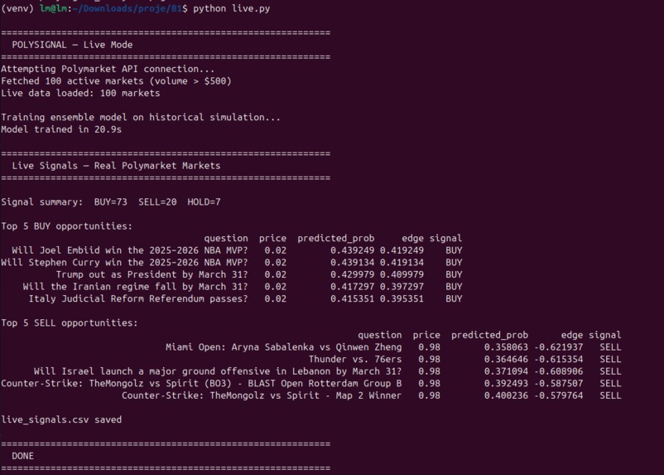Click the BUY signal in Joel Embiid row
The width and height of the screenshot is (664, 475).
click(454, 250)
